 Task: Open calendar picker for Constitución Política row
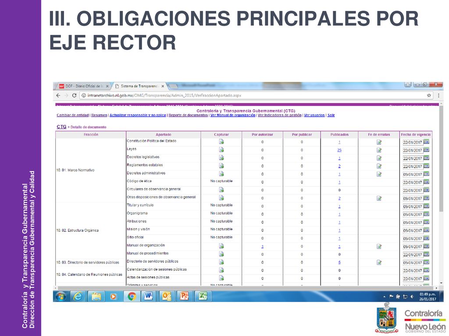click(426, 142)
